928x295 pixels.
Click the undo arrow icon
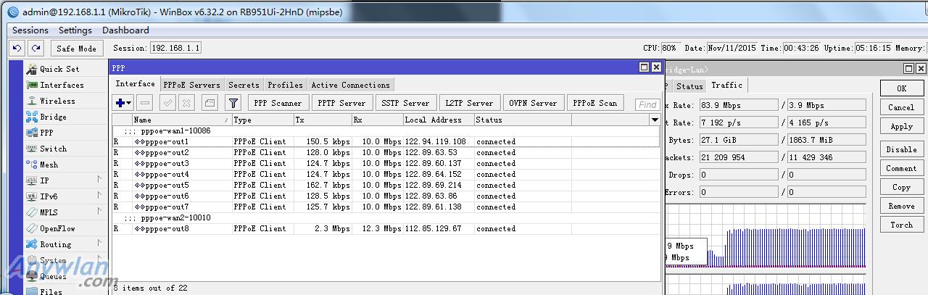[18, 48]
